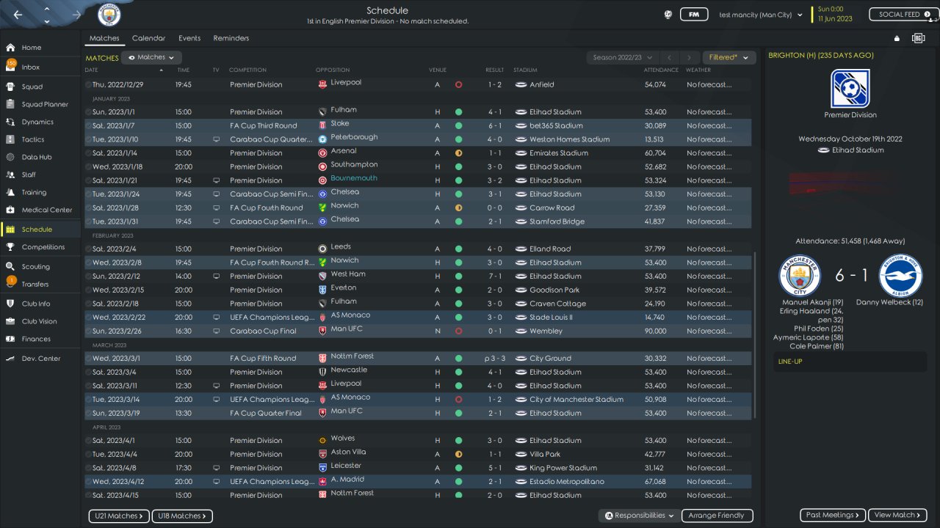Viewport: 940px width, 528px height.
Task: Select the Manchester City crest in result panel
Action: [800, 276]
